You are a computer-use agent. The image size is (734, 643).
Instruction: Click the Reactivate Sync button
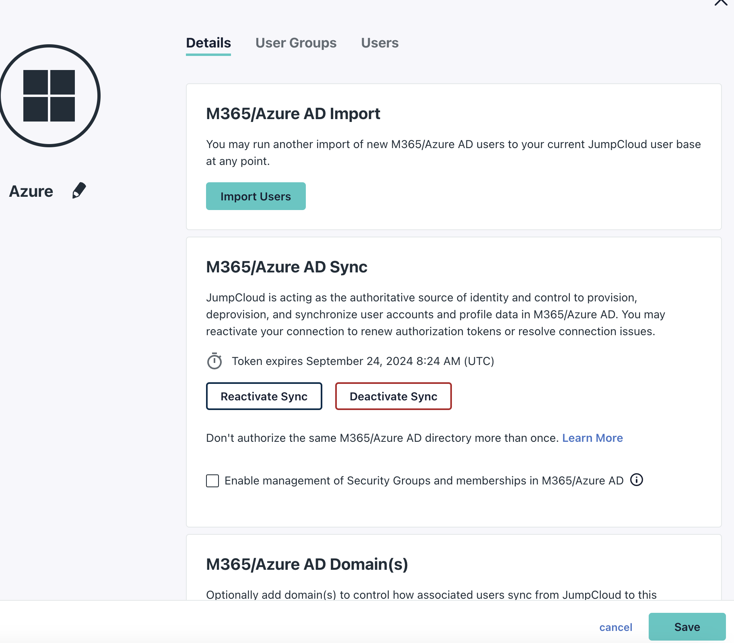coord(264,396)
